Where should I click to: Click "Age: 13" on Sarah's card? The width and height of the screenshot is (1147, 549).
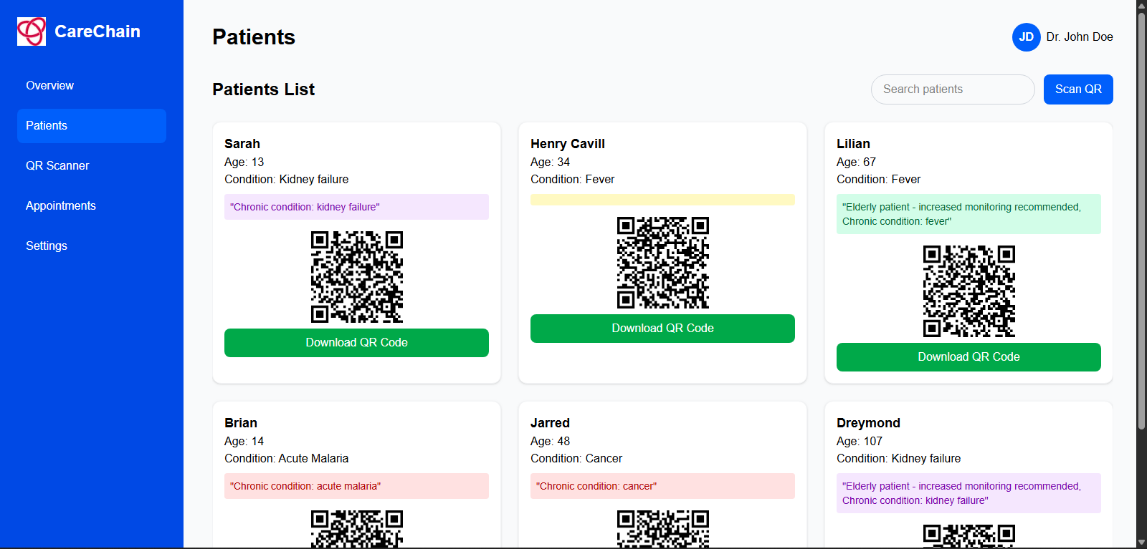pyautogui.click(x=244, y=162)
